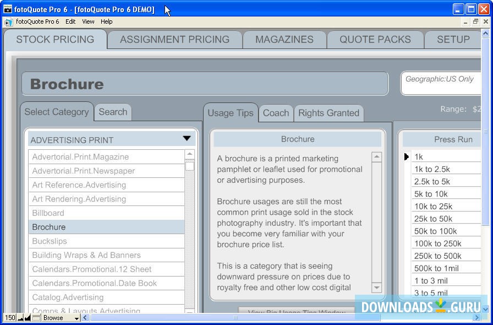The width and height of the screenshot is (493, 325).
Task: Select the 250k to 500k press run
Action: click(x=446, y=256)
